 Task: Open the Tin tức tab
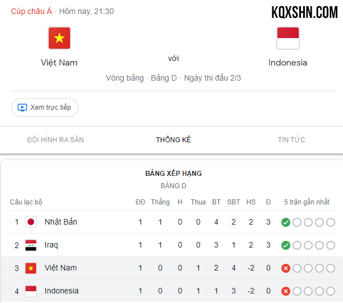pos(291,139)
